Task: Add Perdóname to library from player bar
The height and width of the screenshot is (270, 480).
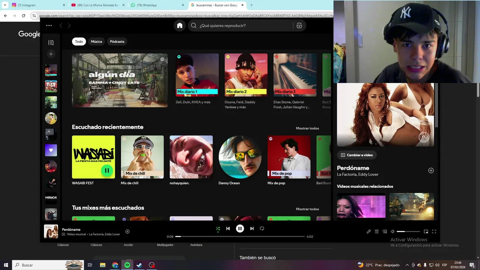Action: pyautogui.click(x=127, y=231)
